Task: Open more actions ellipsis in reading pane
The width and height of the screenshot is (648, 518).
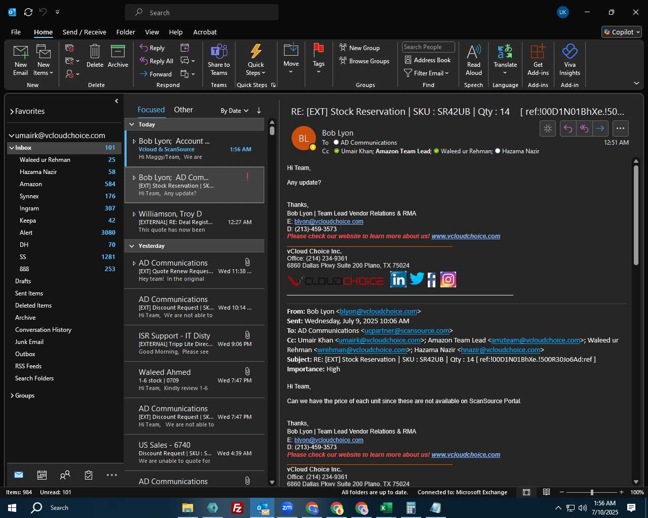Action: coord(621,128)
